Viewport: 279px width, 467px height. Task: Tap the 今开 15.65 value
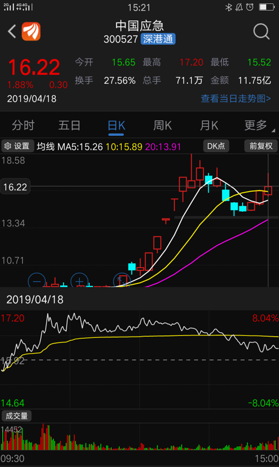[123, 62]
